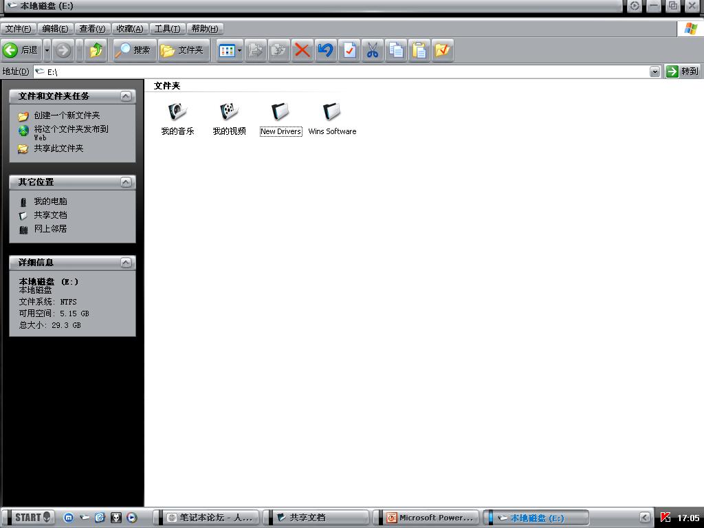Click the 总大小: 29.3 GB detail text
This screenshot has width=704, height=528.
49,325
